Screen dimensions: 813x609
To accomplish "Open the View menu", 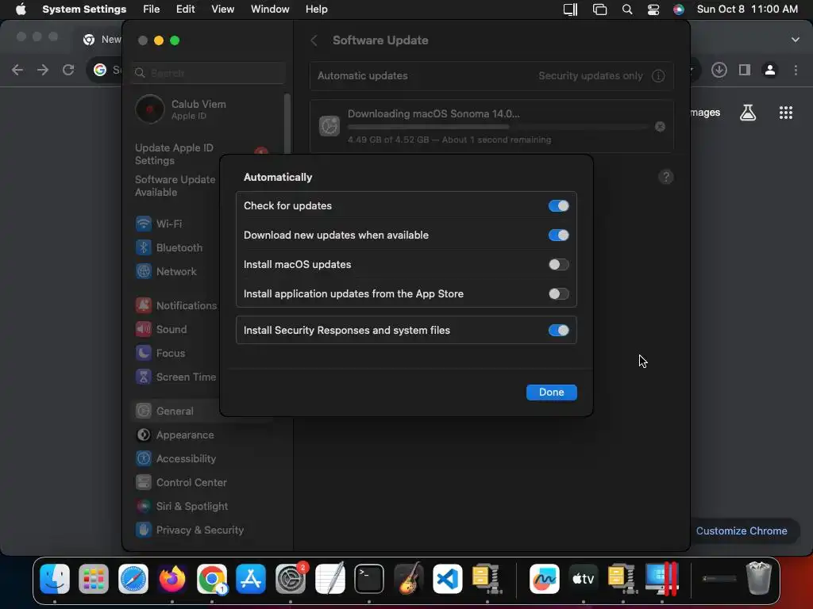I will coord(222,10).
